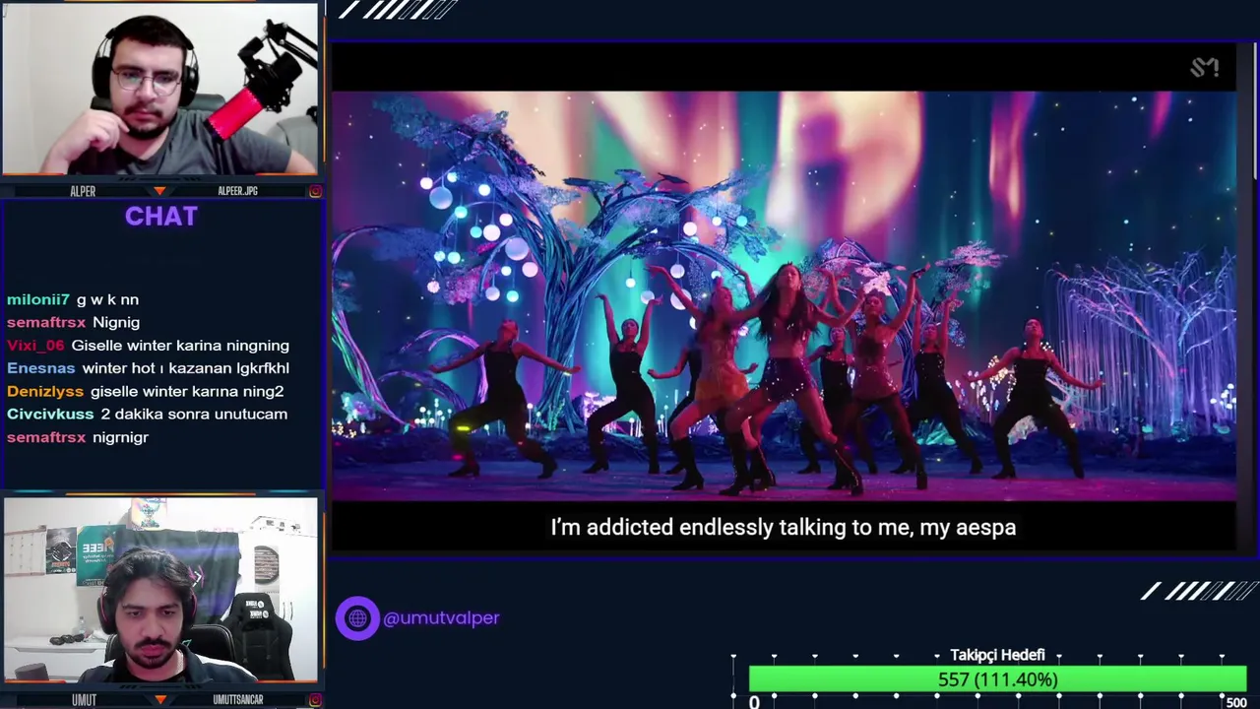Click the ALPER name label

[x=83, y=191]
